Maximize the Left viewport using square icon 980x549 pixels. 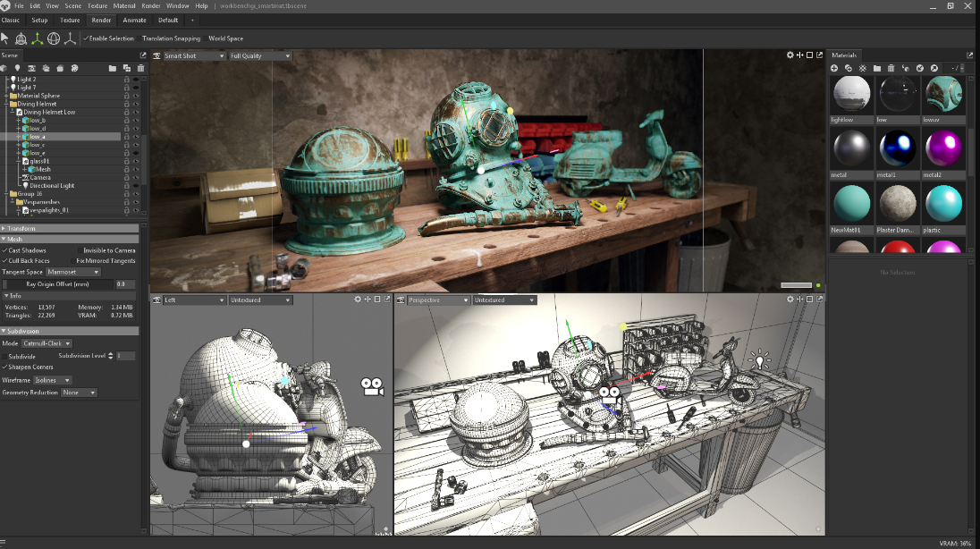[377, 300]
